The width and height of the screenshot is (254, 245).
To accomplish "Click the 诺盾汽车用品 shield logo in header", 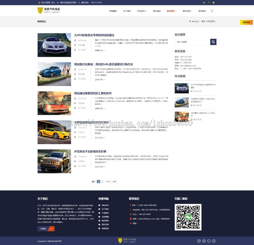I will [x=40, y=11].
